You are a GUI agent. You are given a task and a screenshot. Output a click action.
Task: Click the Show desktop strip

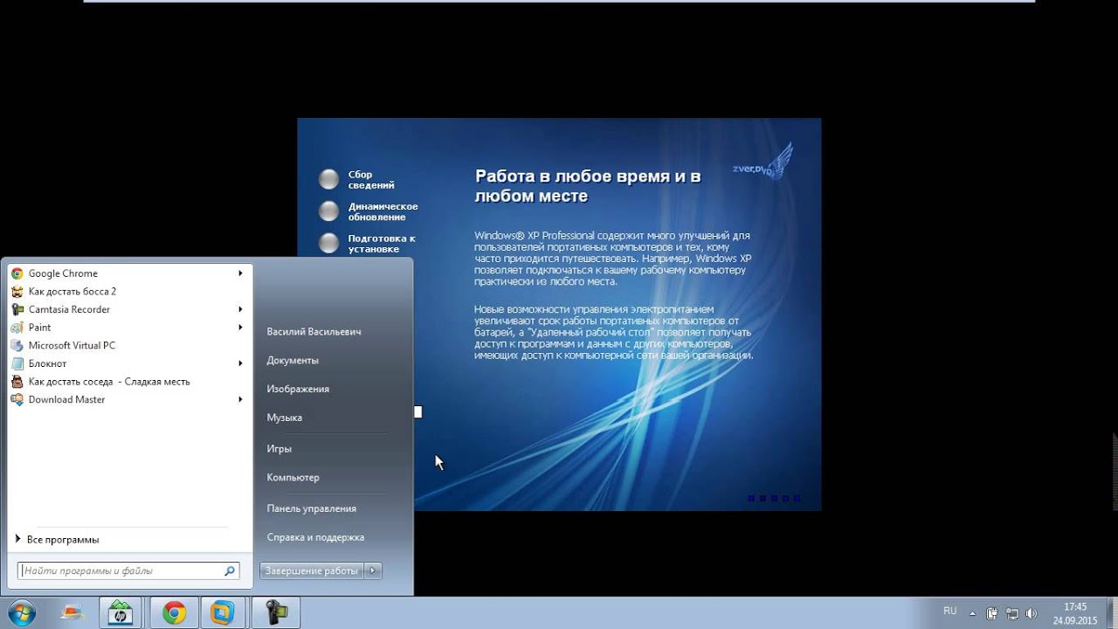pos(1112,613)
